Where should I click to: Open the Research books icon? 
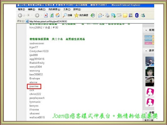click(131, 15)
